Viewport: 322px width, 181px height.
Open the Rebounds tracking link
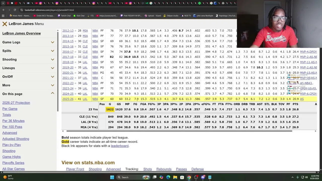tap(164, 169)
